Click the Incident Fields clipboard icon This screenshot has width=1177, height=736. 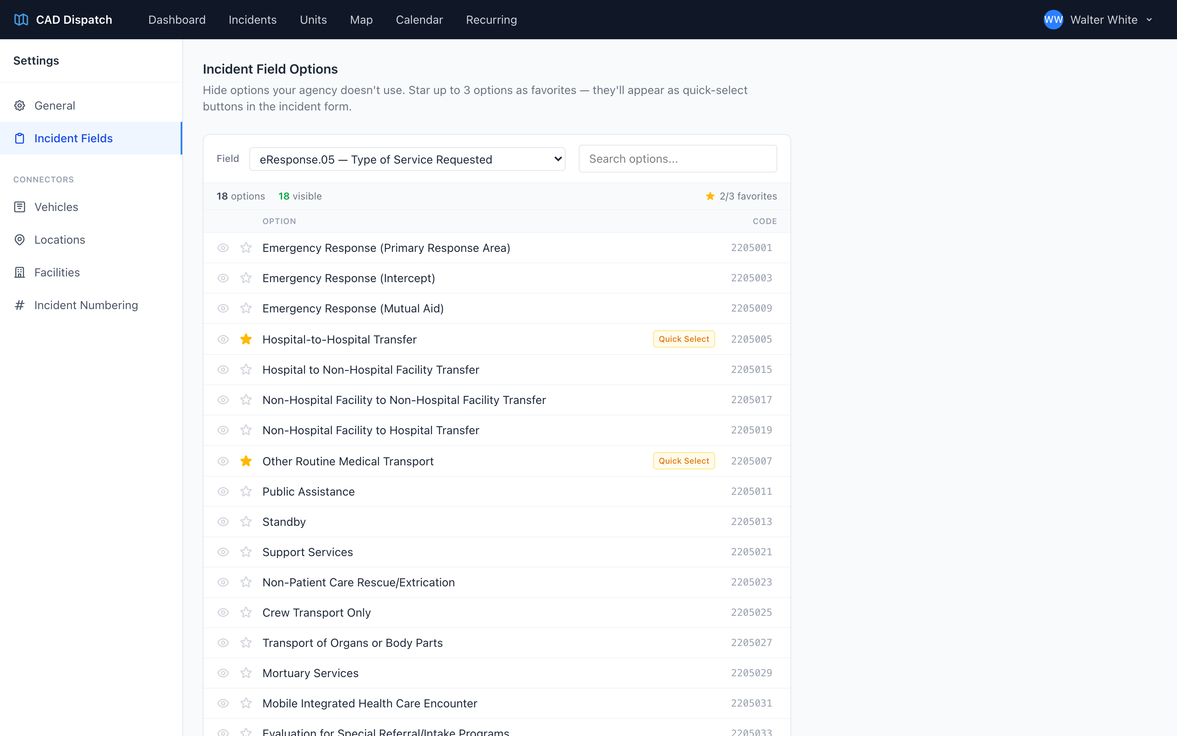[20, 138]
